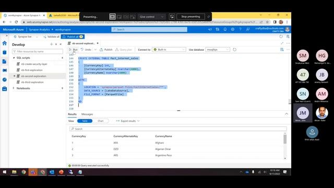Collapse the SQL scripts tree node
The image size is (334, 188).
point(14,58)
